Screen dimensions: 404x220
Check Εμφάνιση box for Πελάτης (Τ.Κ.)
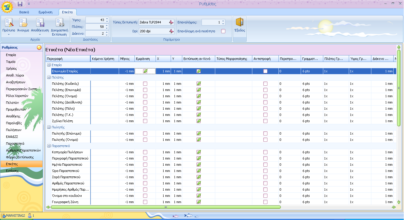tap(145, 115)
